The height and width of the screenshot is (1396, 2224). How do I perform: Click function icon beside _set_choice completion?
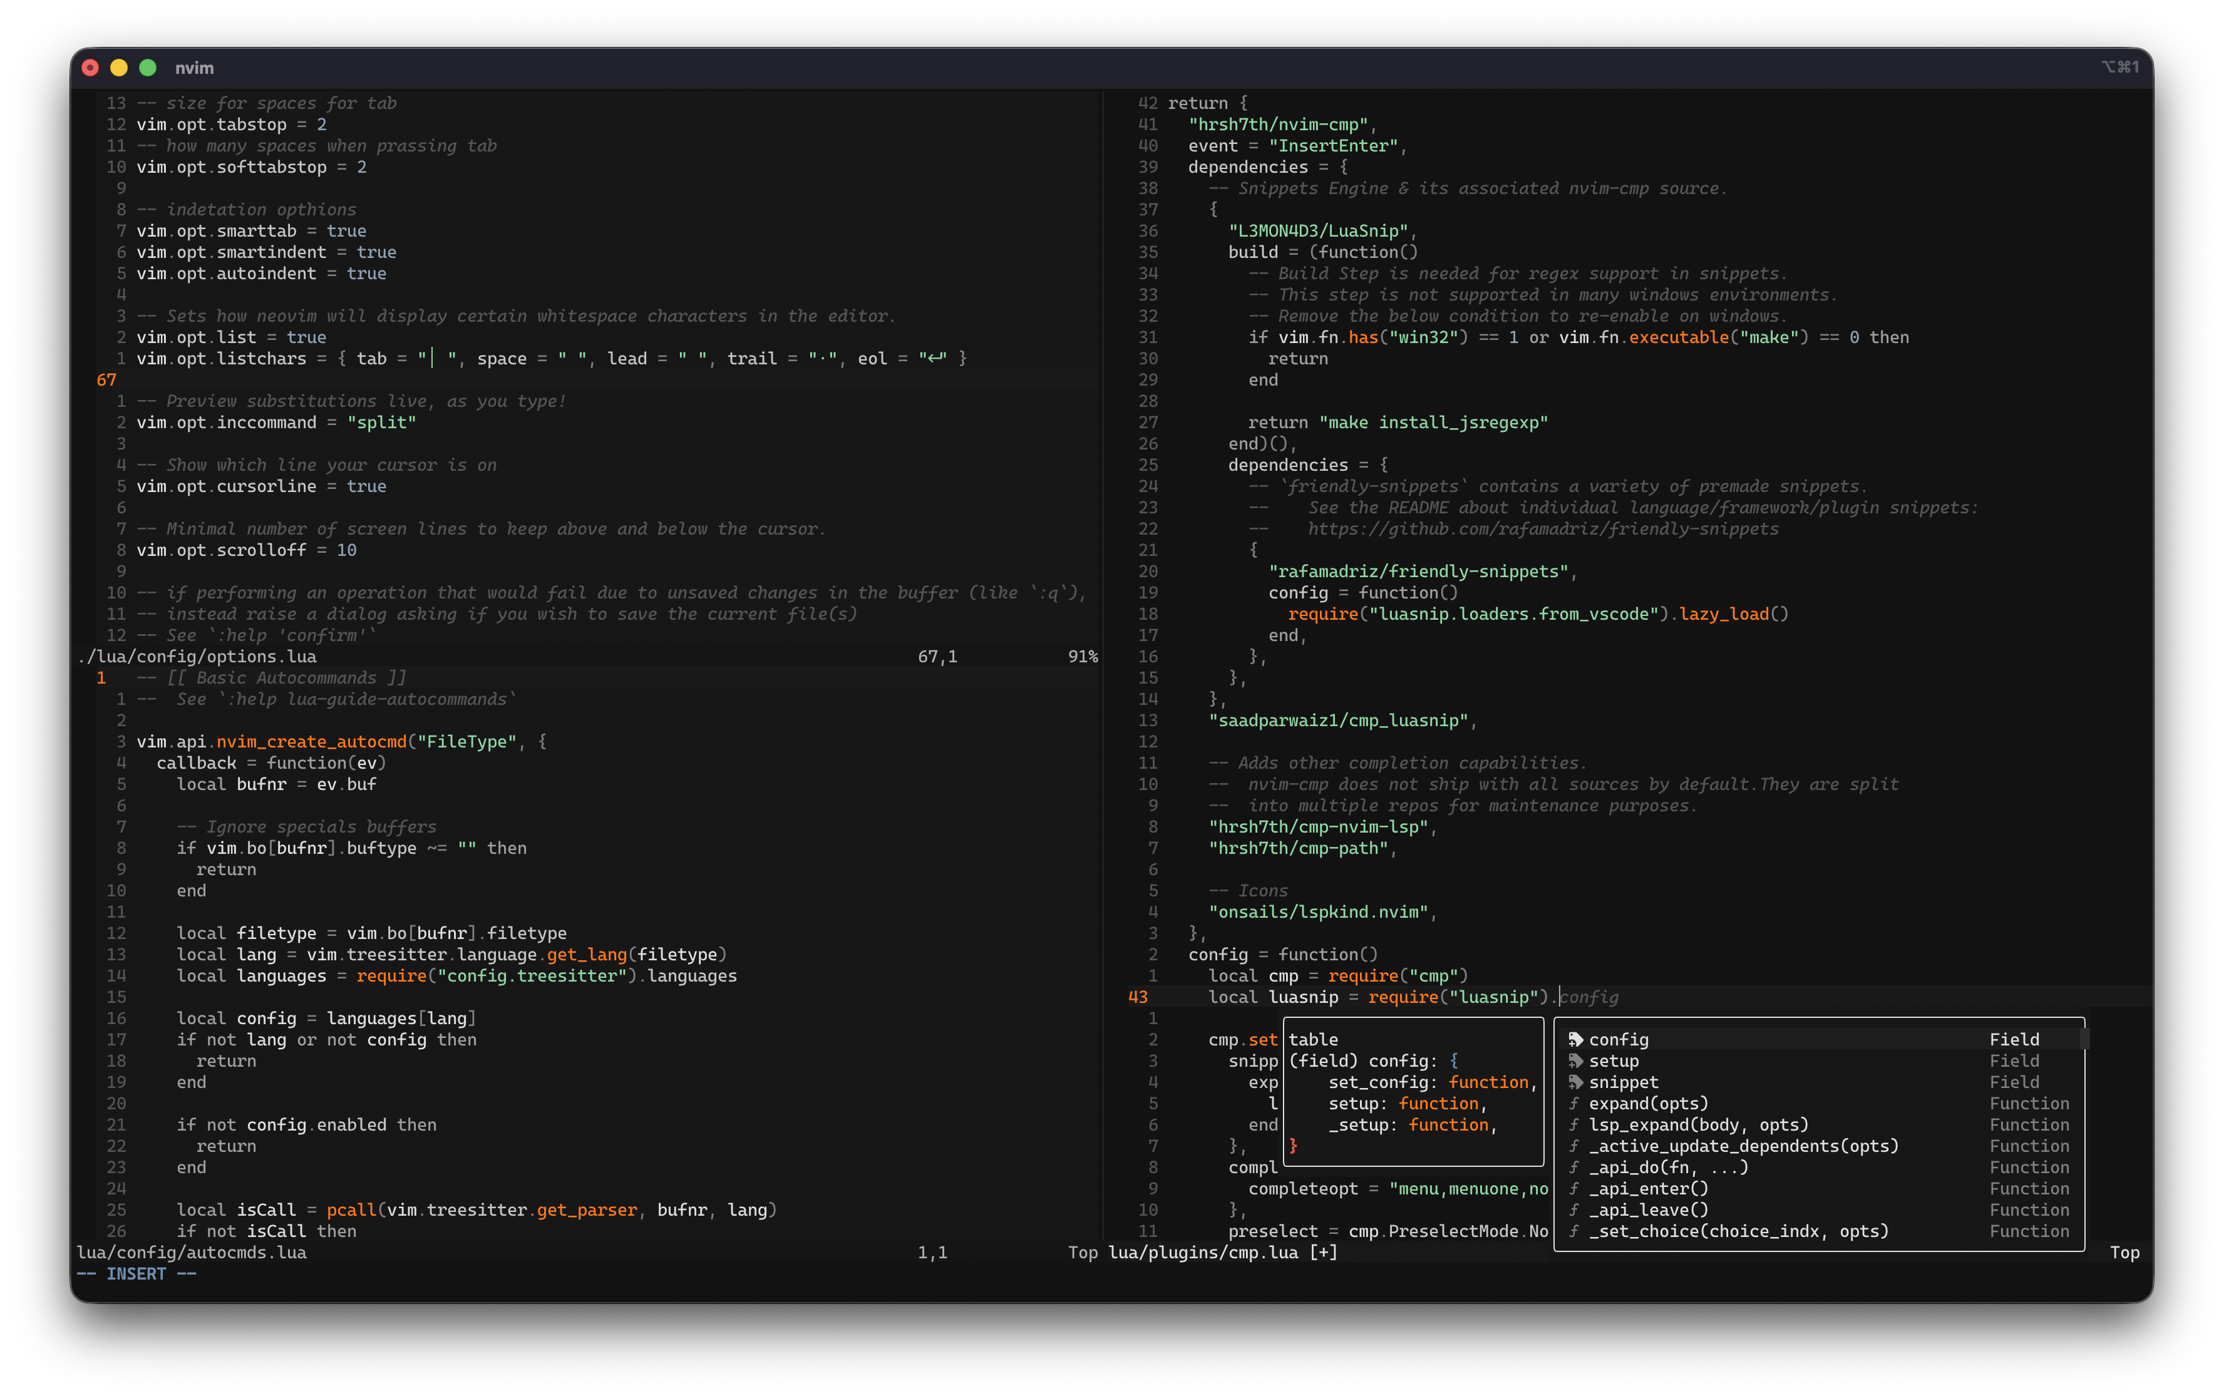[1574, 1231]
